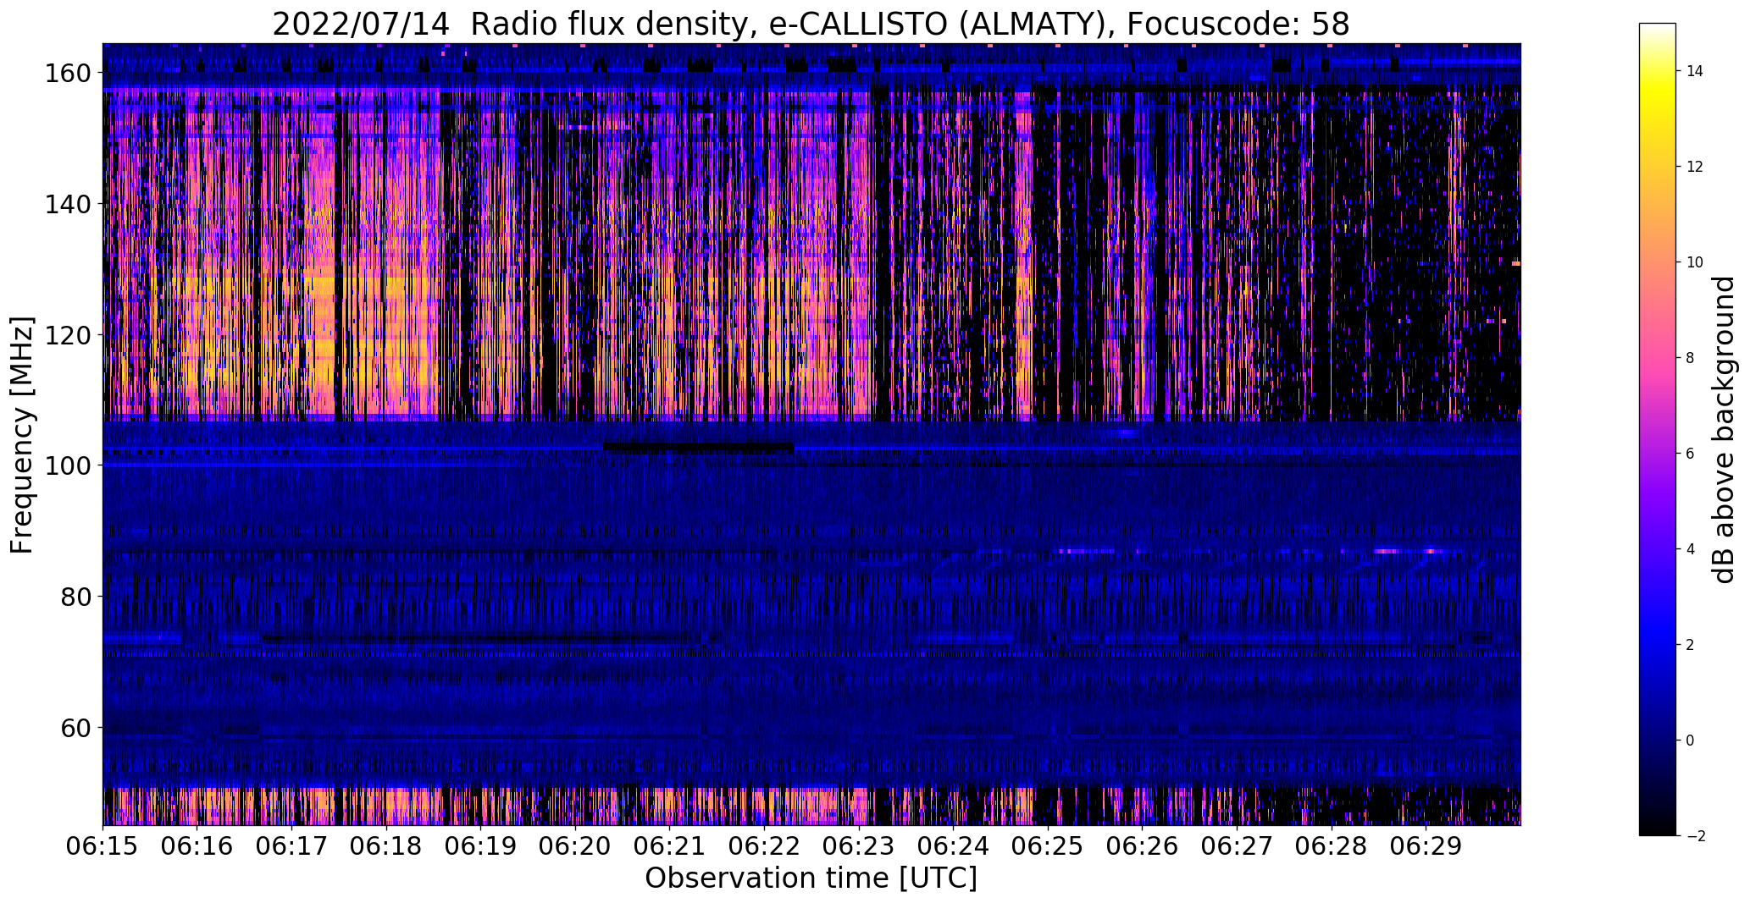1750x903 pixels.
Task: Click the 'Frequency [MHz]' y-axis label
Action: pos(22,435)
